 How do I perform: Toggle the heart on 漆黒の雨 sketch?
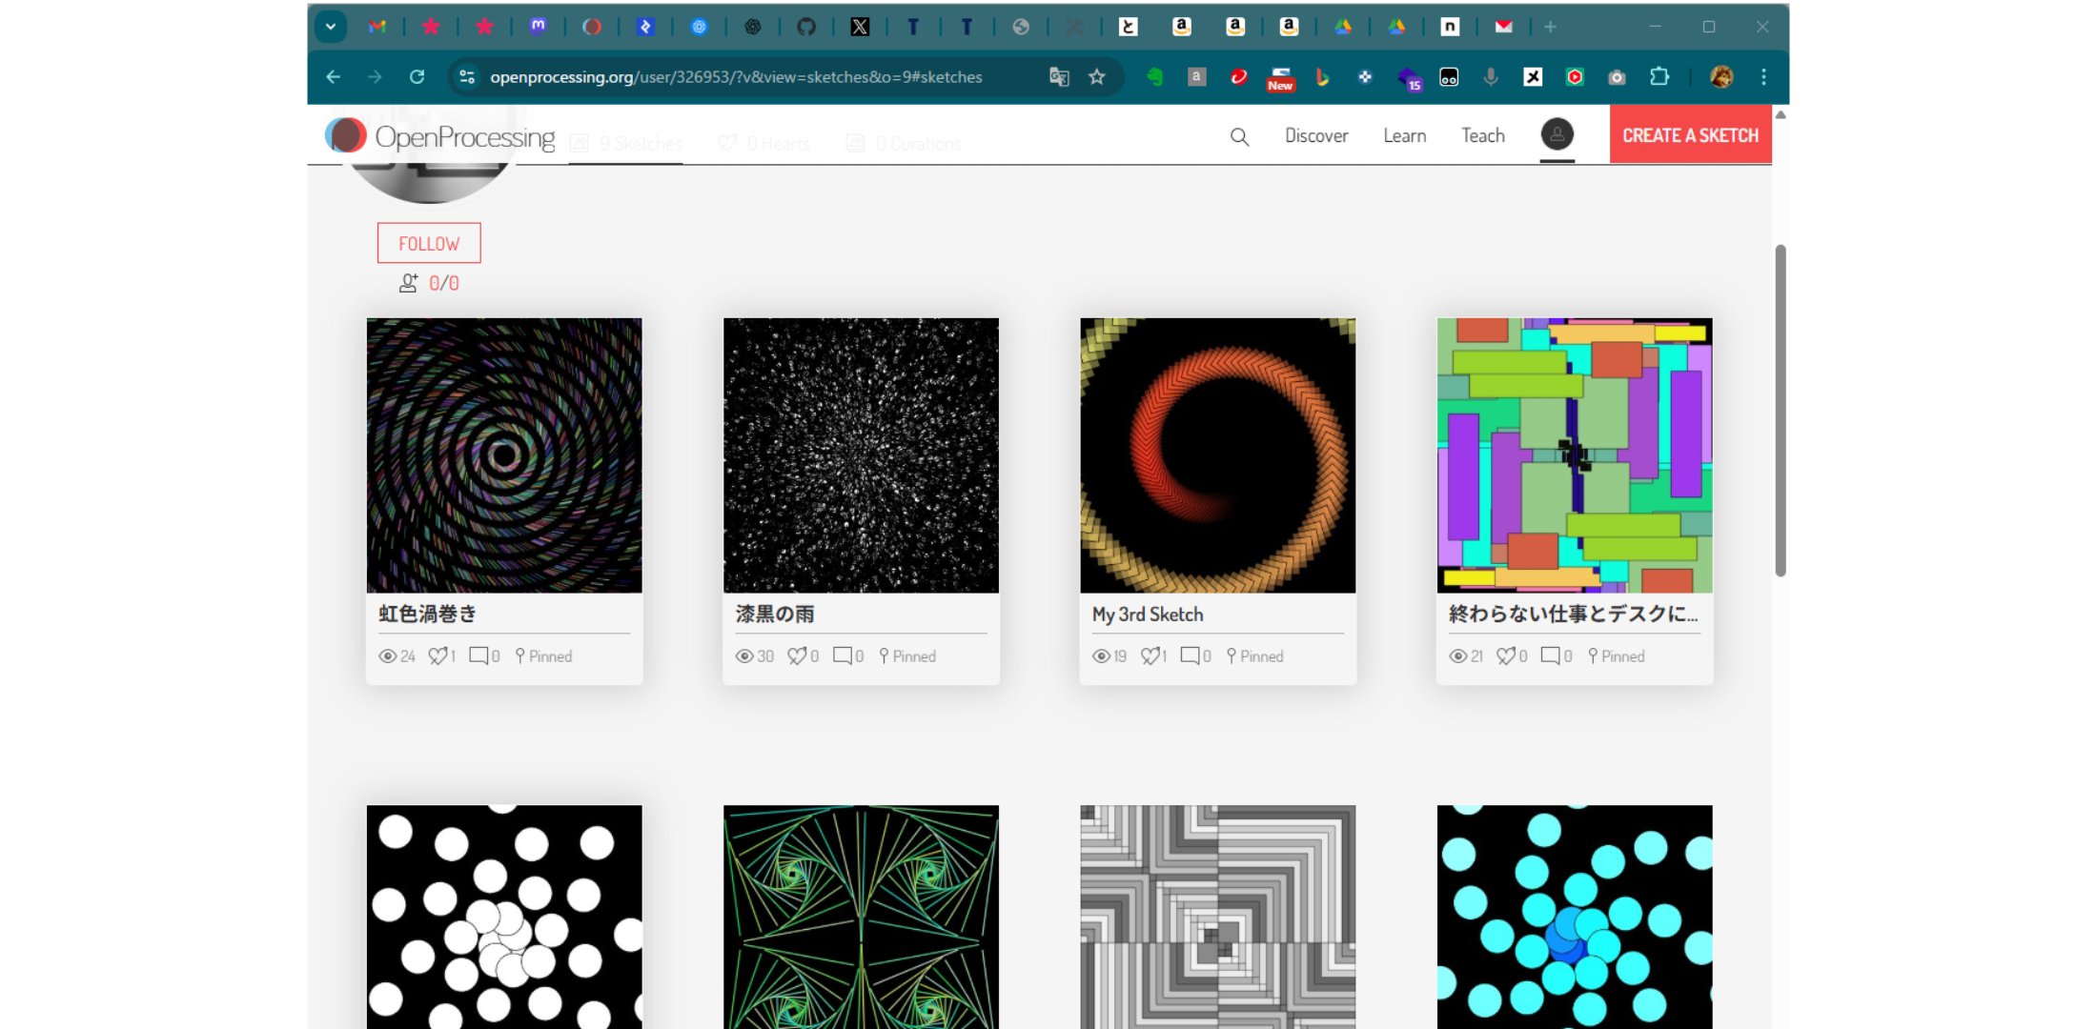[797, 656]
